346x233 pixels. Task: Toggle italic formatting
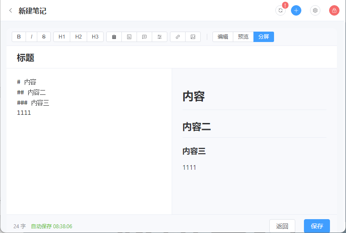31,36
